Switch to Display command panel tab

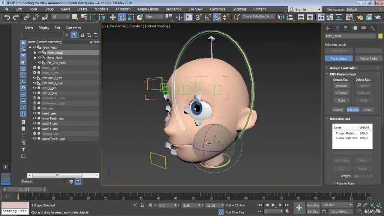(364, 28)
